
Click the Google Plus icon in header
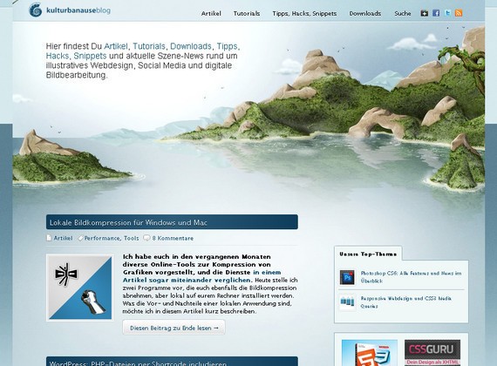click(424, 13)
